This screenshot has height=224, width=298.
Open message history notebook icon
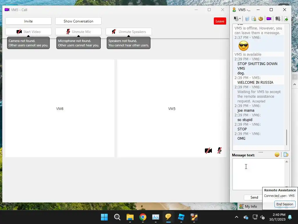pos(247,19)
